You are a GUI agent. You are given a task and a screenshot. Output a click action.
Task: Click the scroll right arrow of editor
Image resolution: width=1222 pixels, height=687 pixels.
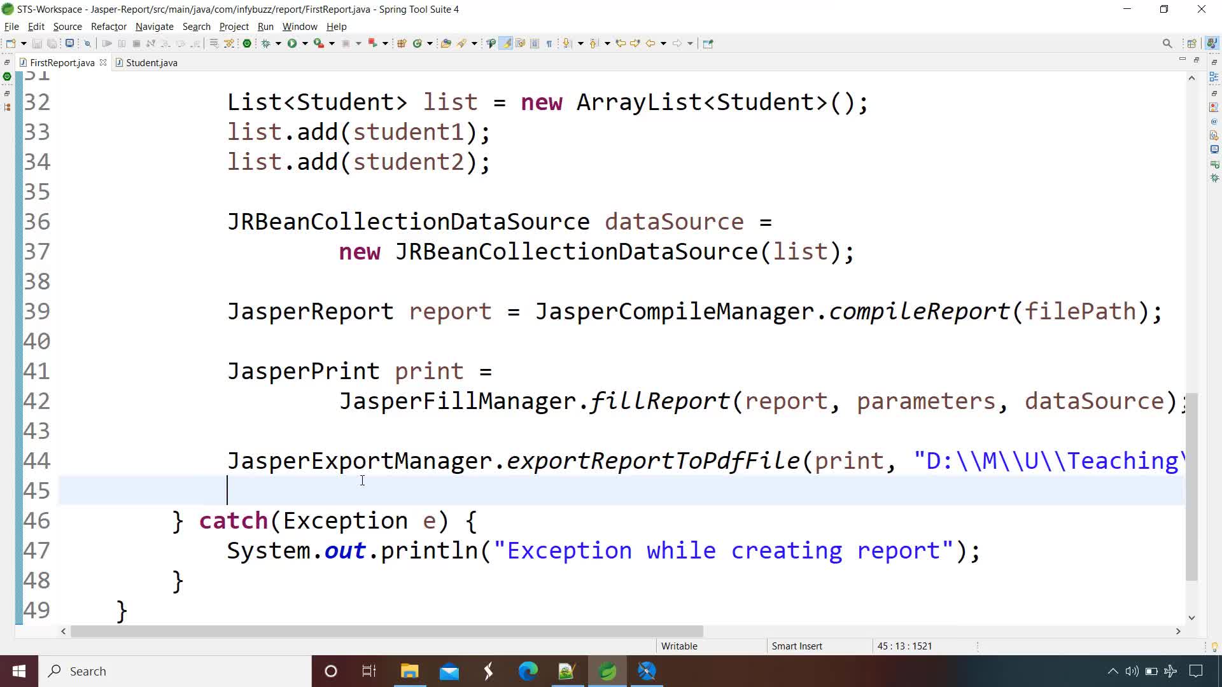point(1177,631)
